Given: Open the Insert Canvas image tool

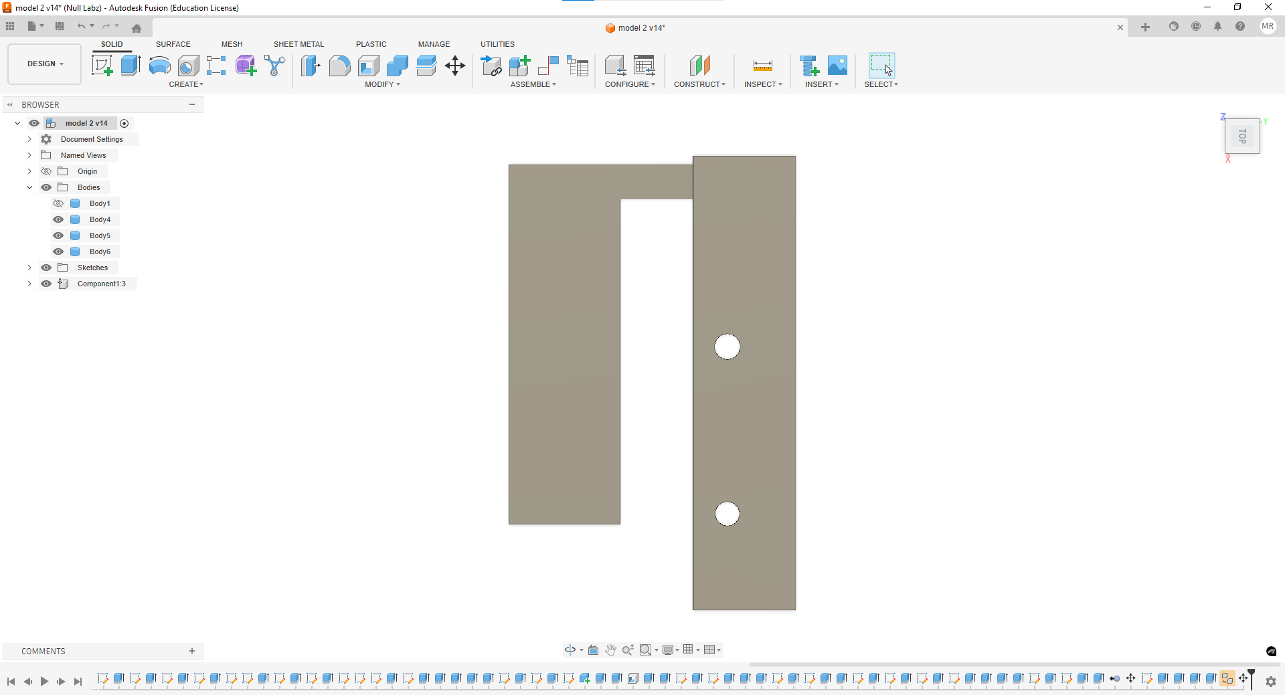Looking at the screenshot, I should coord(837,66).
